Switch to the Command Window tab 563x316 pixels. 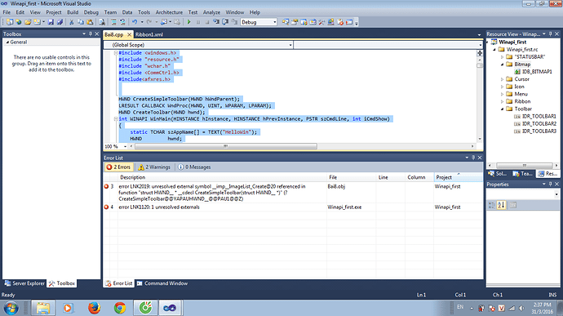pos(162,283)
